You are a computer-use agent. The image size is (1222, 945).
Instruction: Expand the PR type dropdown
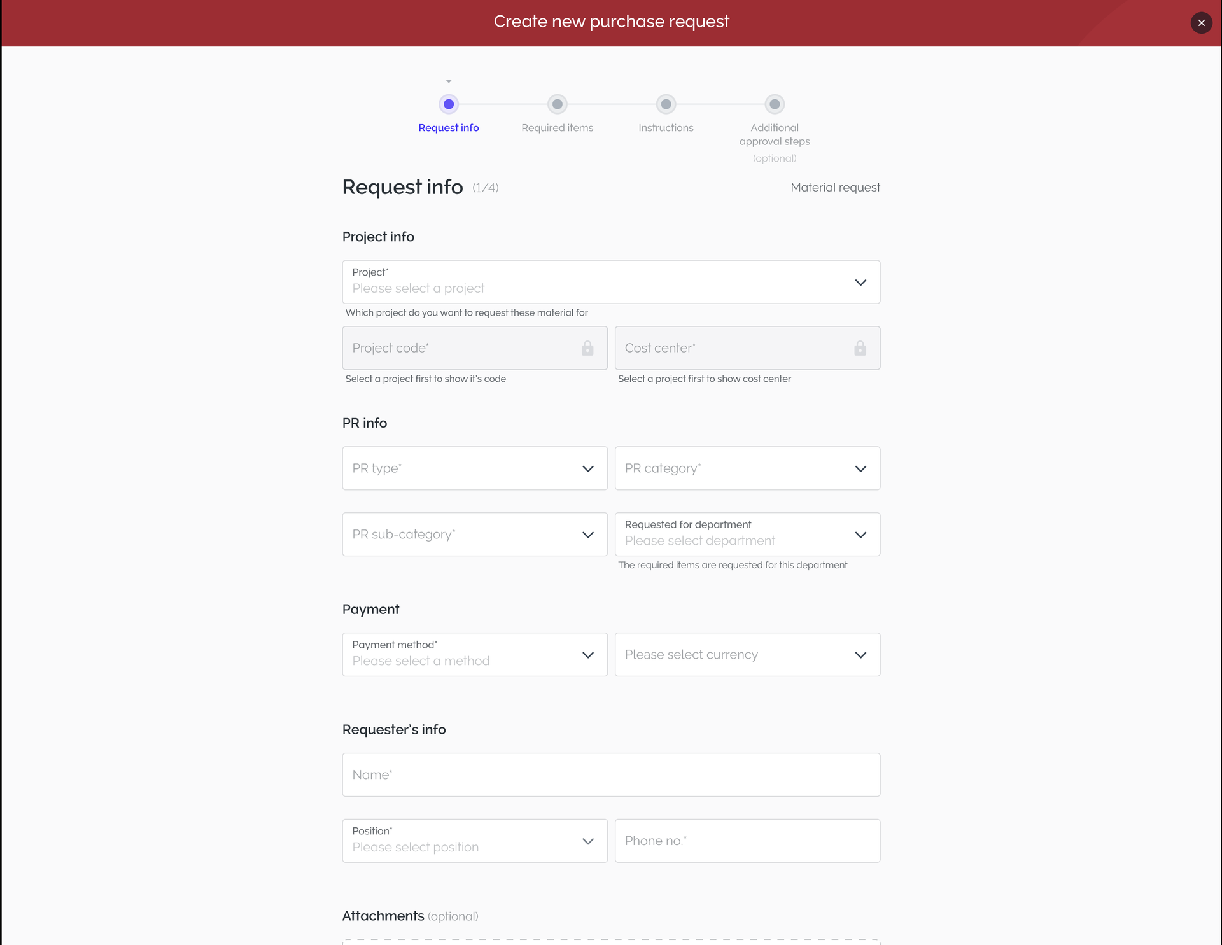(x=474, y=468)
